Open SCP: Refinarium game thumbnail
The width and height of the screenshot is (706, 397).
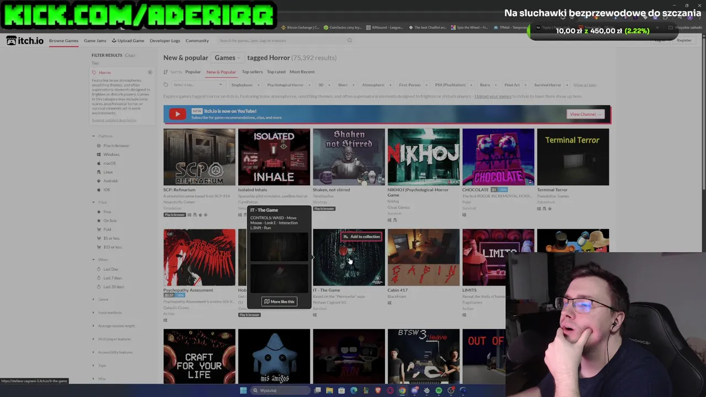(x=199, y=157)
